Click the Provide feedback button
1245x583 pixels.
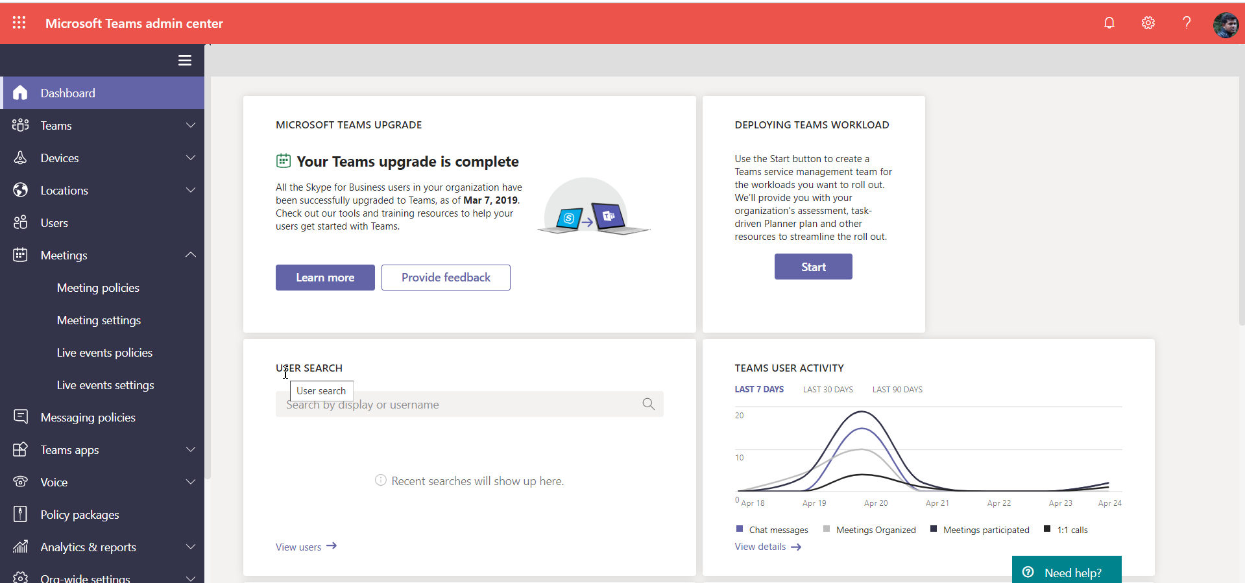tap(446, 278)
